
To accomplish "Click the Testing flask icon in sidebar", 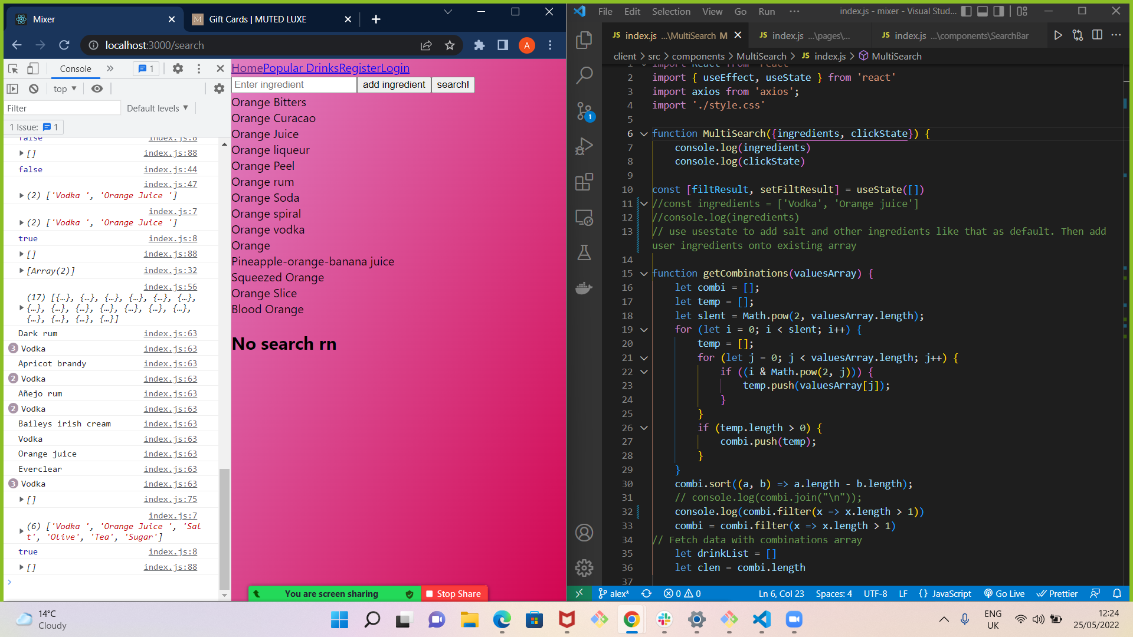I will tap(586, 253).
